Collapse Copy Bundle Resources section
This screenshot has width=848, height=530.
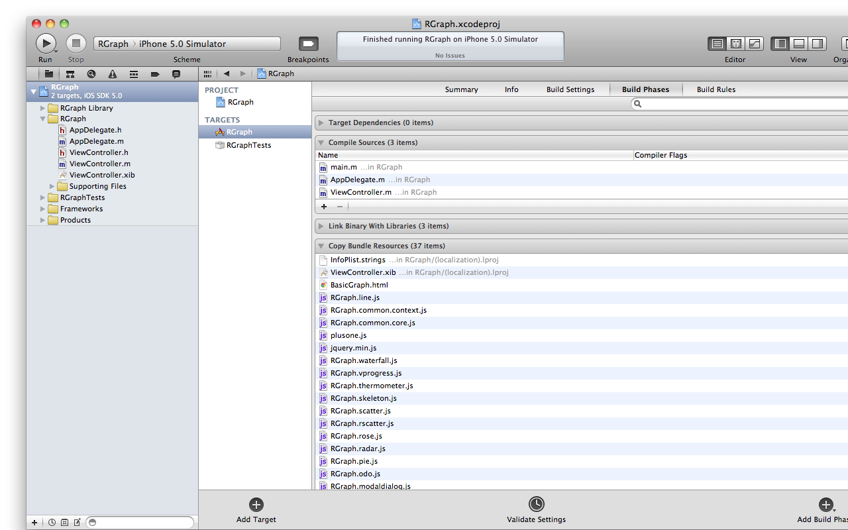click(321, 246)
